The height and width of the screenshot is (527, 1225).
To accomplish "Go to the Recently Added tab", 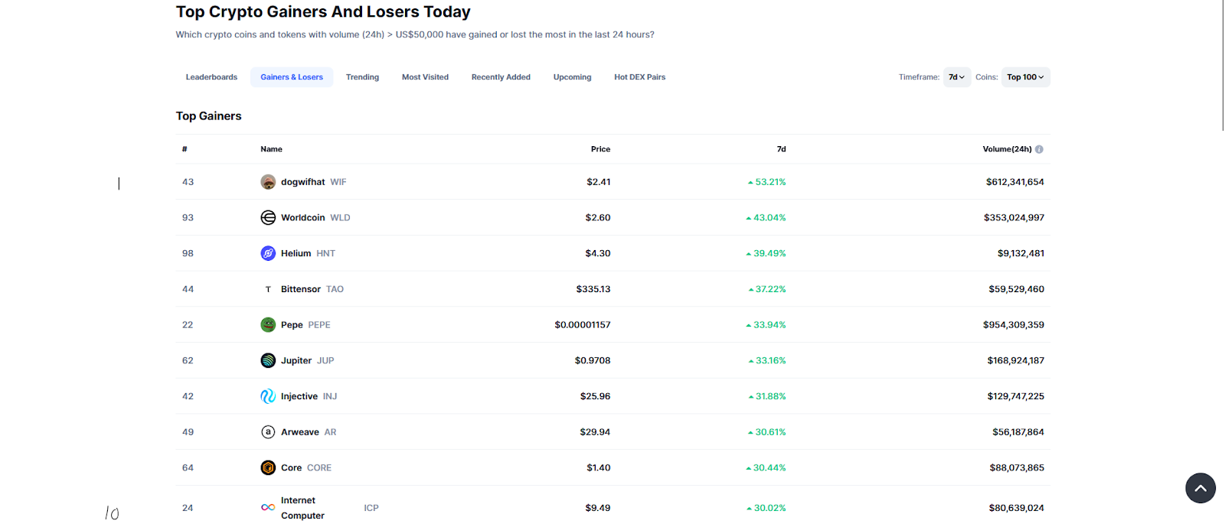I will [501, 77].
